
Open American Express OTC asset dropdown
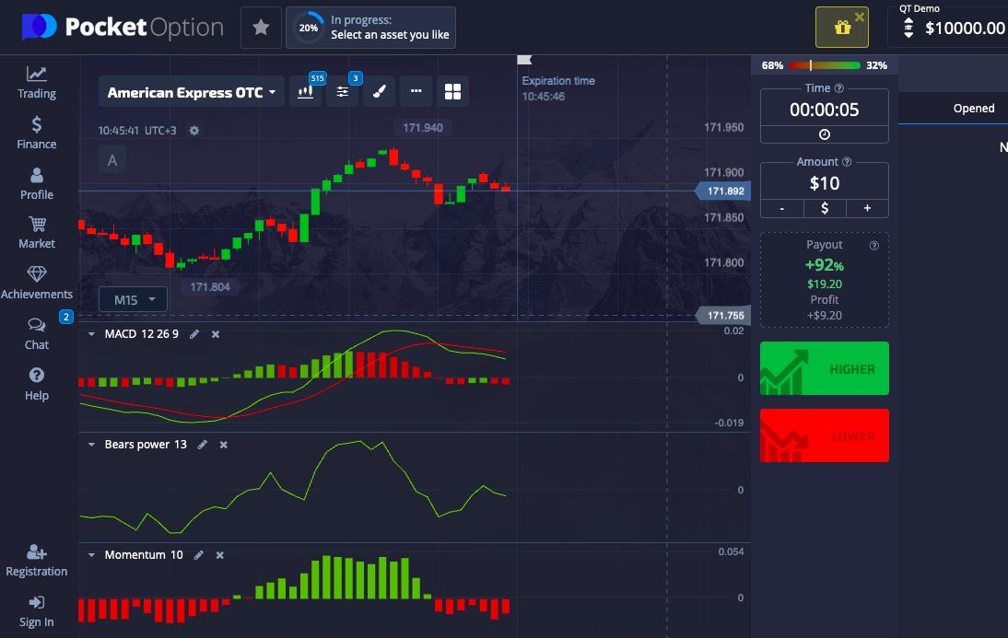[192, 92]
